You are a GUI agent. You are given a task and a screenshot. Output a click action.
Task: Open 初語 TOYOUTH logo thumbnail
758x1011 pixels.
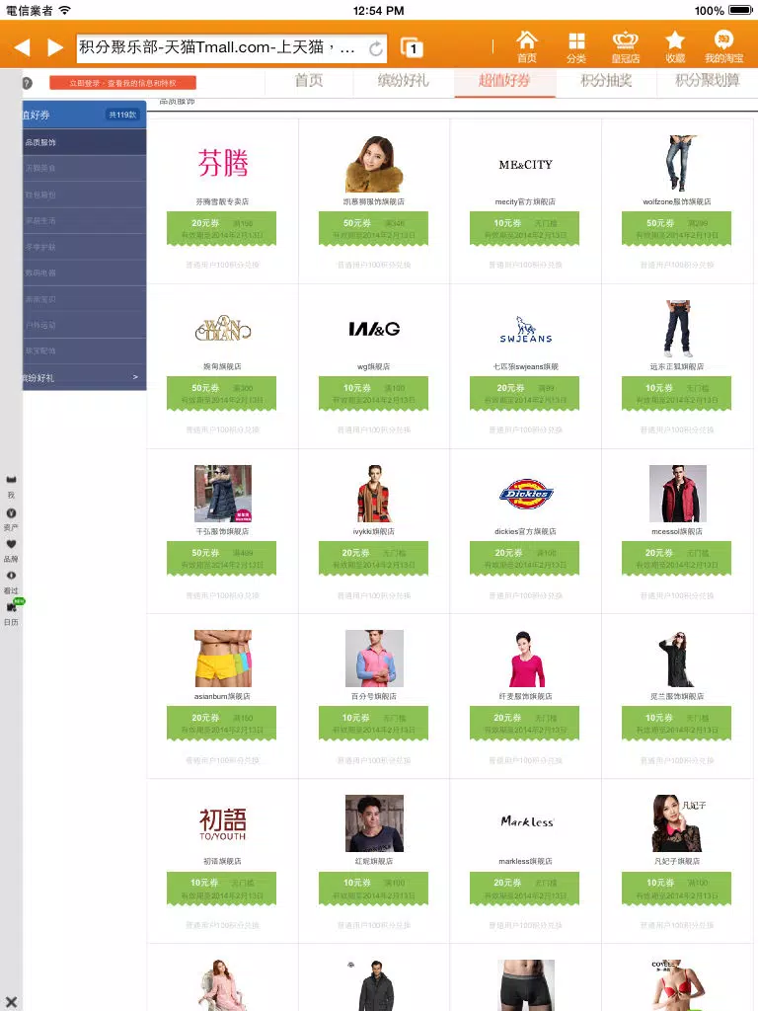pos(223,823)
